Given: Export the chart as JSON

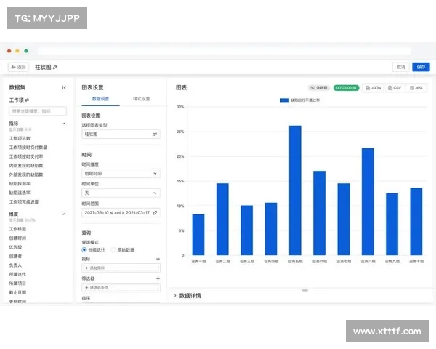Looking at the screenshot, I should point(373,87).
